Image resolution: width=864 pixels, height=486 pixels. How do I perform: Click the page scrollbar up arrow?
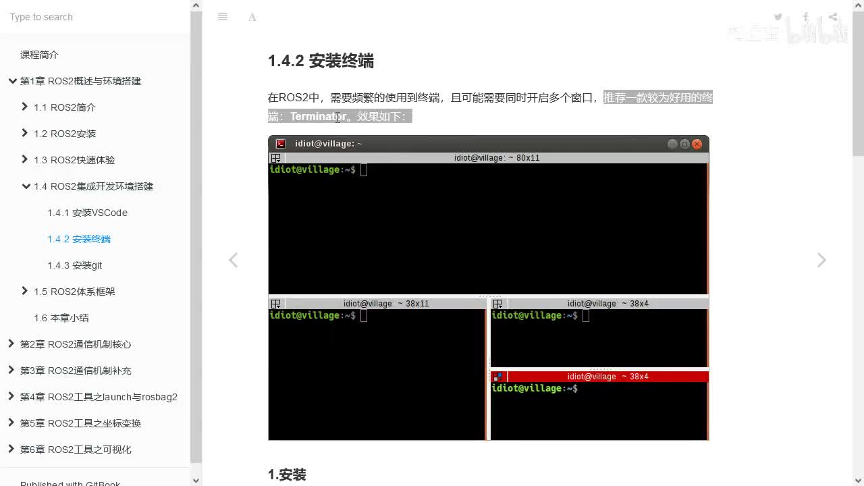858,5
